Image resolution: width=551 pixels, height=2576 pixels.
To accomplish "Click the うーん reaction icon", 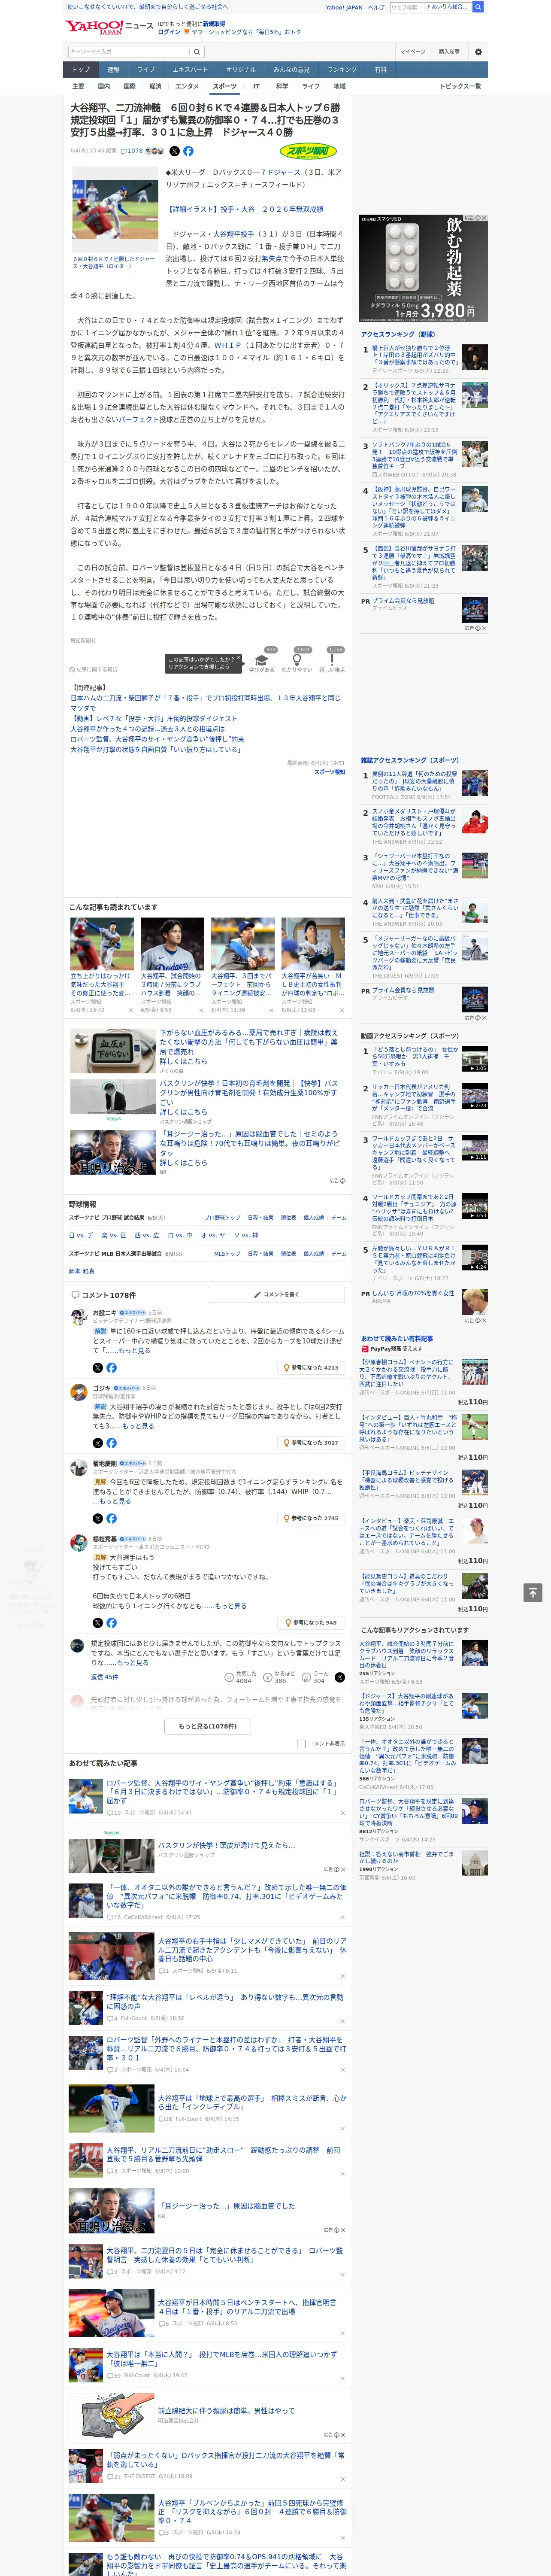I will tap(306, 1677).
